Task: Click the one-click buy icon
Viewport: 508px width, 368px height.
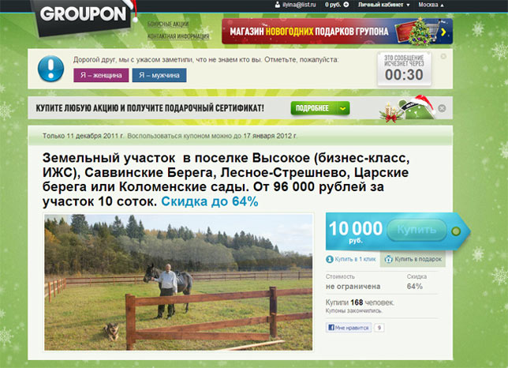Action: 330,259
